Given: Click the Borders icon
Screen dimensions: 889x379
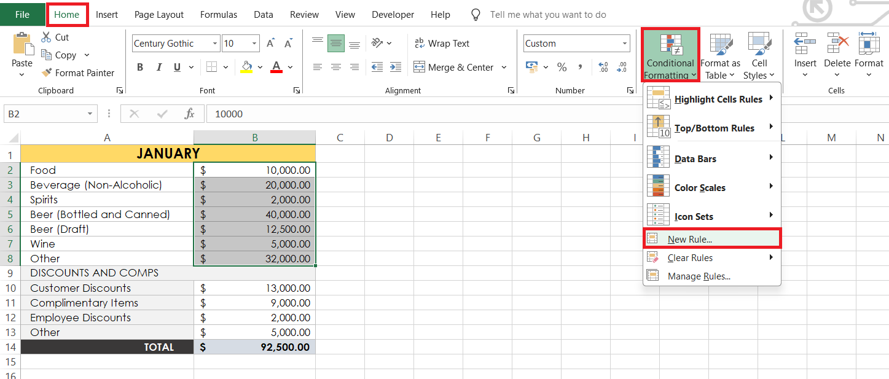Looking at the screenshot, I should [x=211, y=67].
